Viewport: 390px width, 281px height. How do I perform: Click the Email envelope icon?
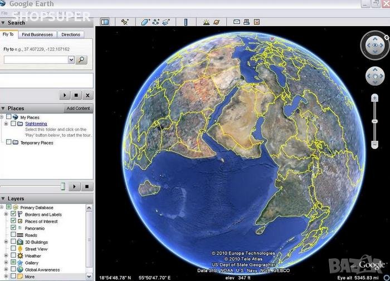(236, 22)
